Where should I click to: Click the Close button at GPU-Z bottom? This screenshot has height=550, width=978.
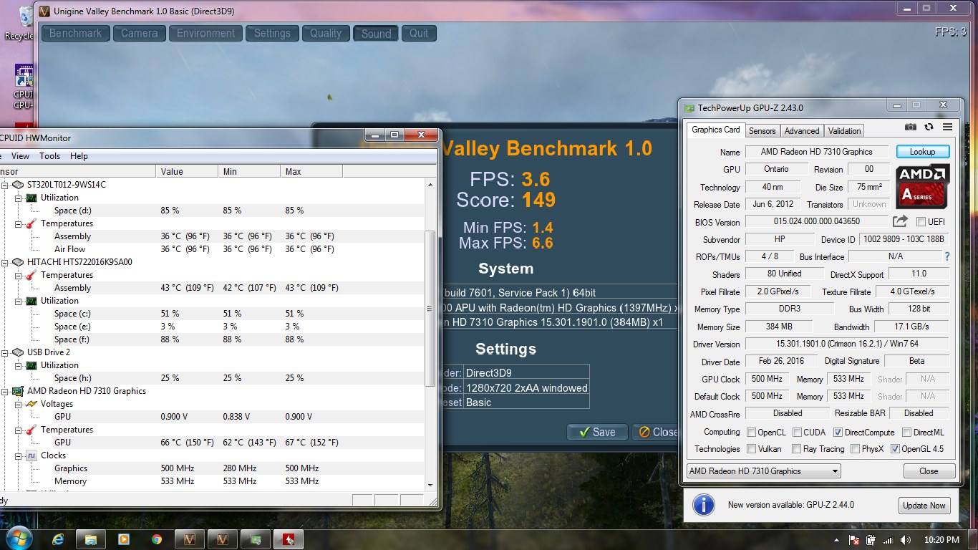929,471
